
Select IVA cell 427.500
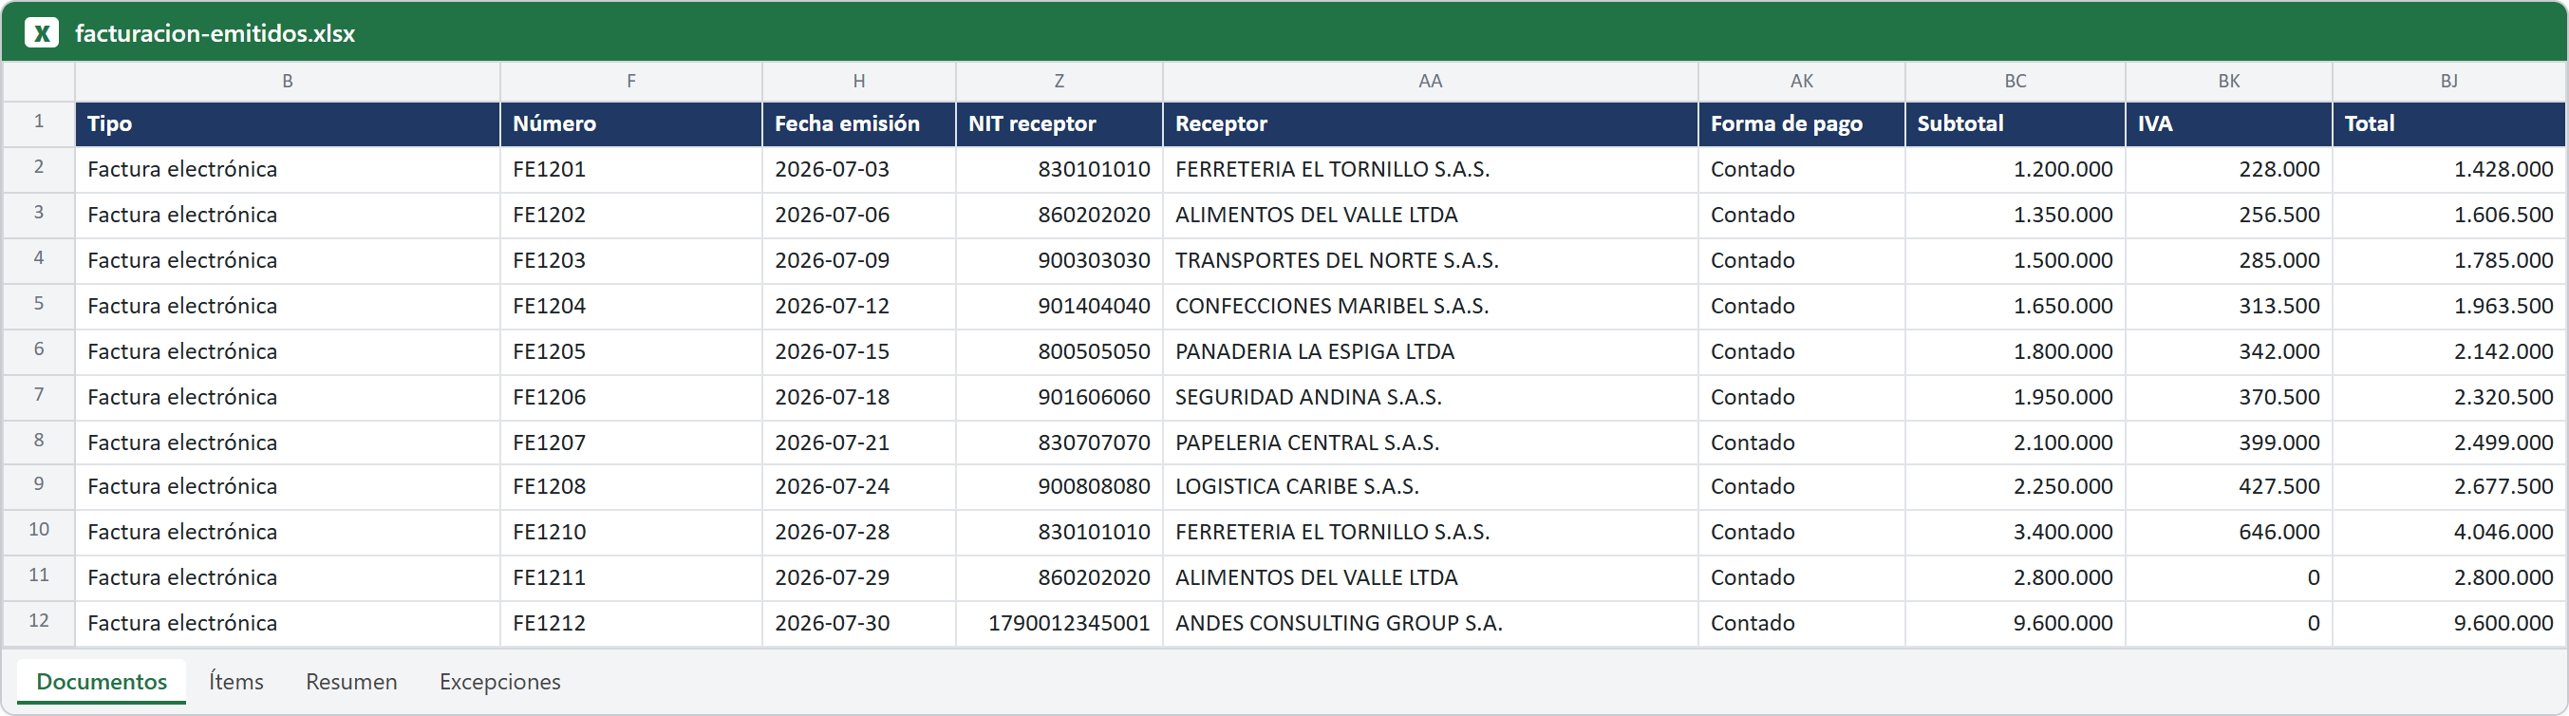2229,486
